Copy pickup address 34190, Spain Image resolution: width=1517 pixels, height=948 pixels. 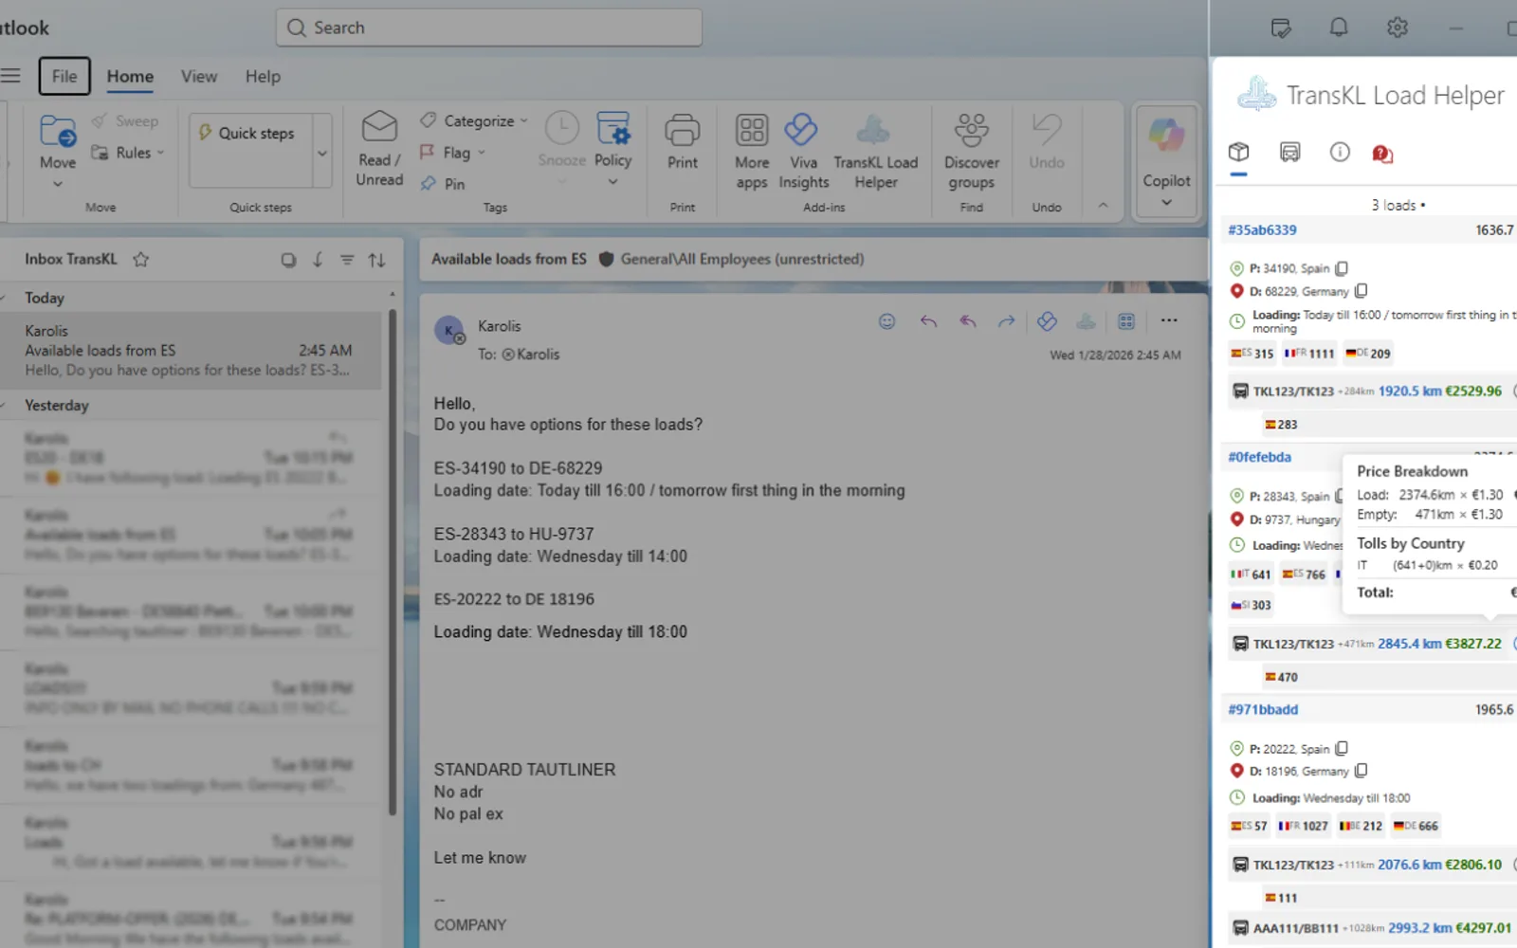[x=1342, y=268]
